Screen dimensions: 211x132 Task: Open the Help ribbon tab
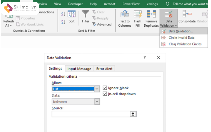[x=93, y=4]
